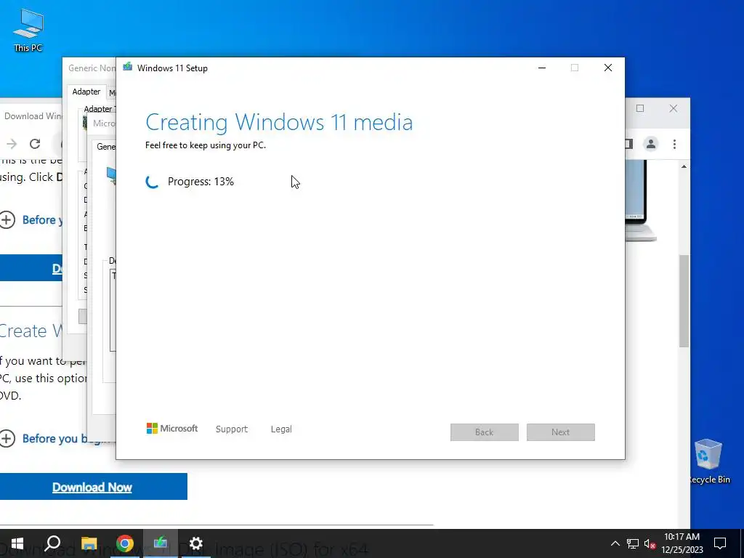Select Windows 11 Setup taskbar icon

pyautogui.click(x=161, y=543)
